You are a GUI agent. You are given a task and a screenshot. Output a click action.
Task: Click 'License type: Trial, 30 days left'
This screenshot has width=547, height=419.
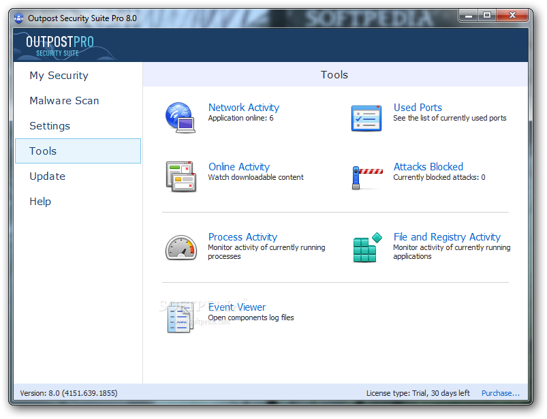click(418, 393)
